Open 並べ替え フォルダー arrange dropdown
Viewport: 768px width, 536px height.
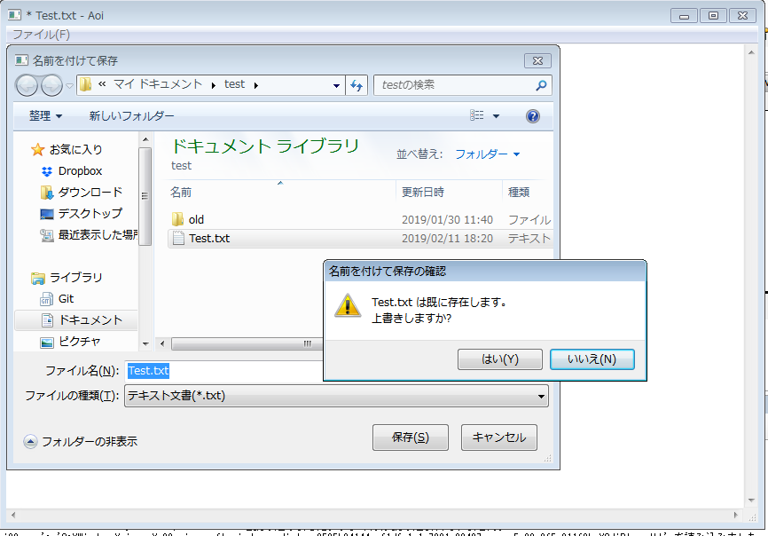click(487, 154)
